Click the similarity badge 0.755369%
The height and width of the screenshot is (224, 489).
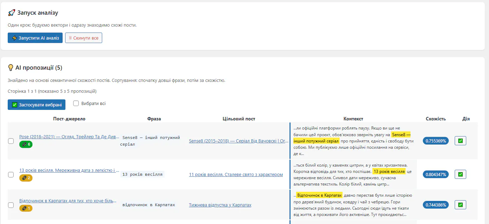click(x=436, y=141)
